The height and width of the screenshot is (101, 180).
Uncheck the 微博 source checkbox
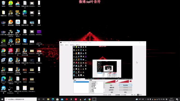[91, 91]
